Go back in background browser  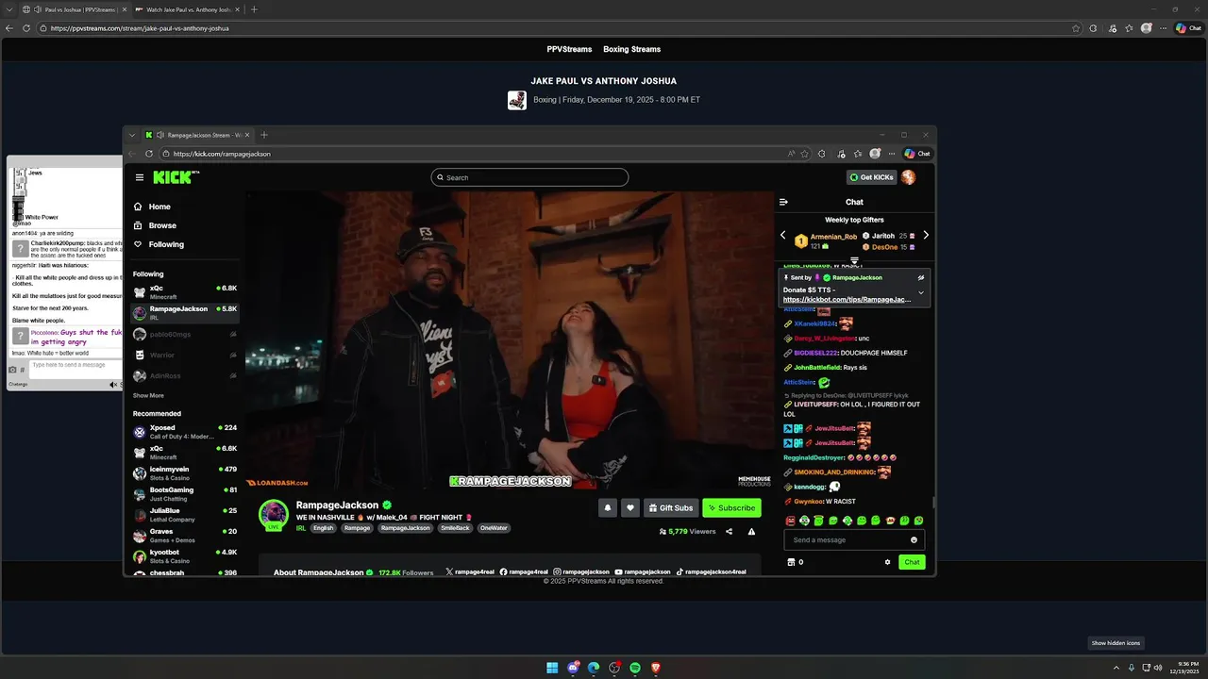(x=9, y=28)
